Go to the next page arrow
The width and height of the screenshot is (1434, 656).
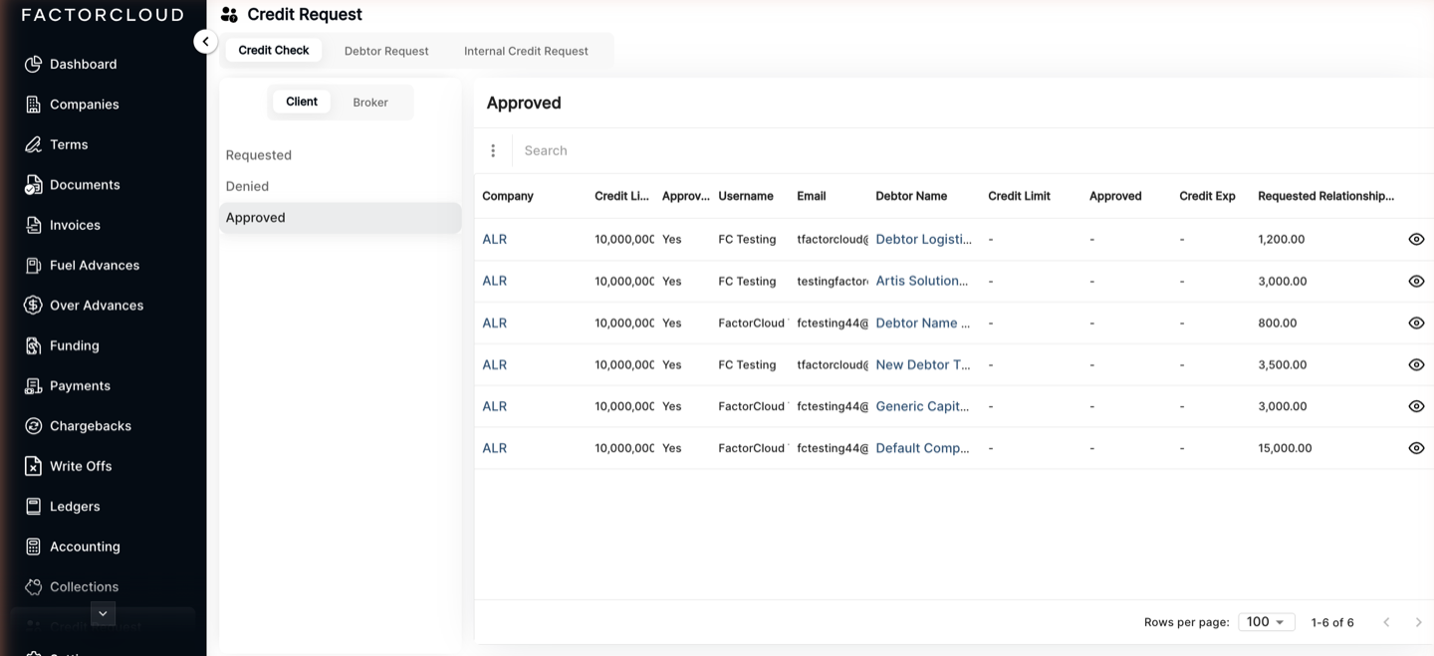[1418, 622]
